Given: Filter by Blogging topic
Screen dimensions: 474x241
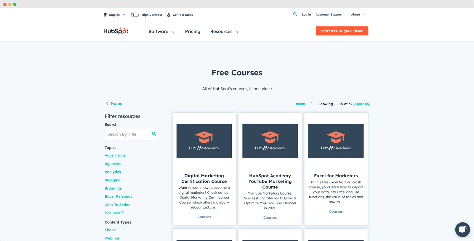Looking at the screenshot, I should click(x=113, y=180).
